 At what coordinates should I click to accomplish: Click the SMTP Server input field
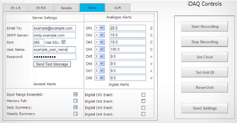coord(54,35)
